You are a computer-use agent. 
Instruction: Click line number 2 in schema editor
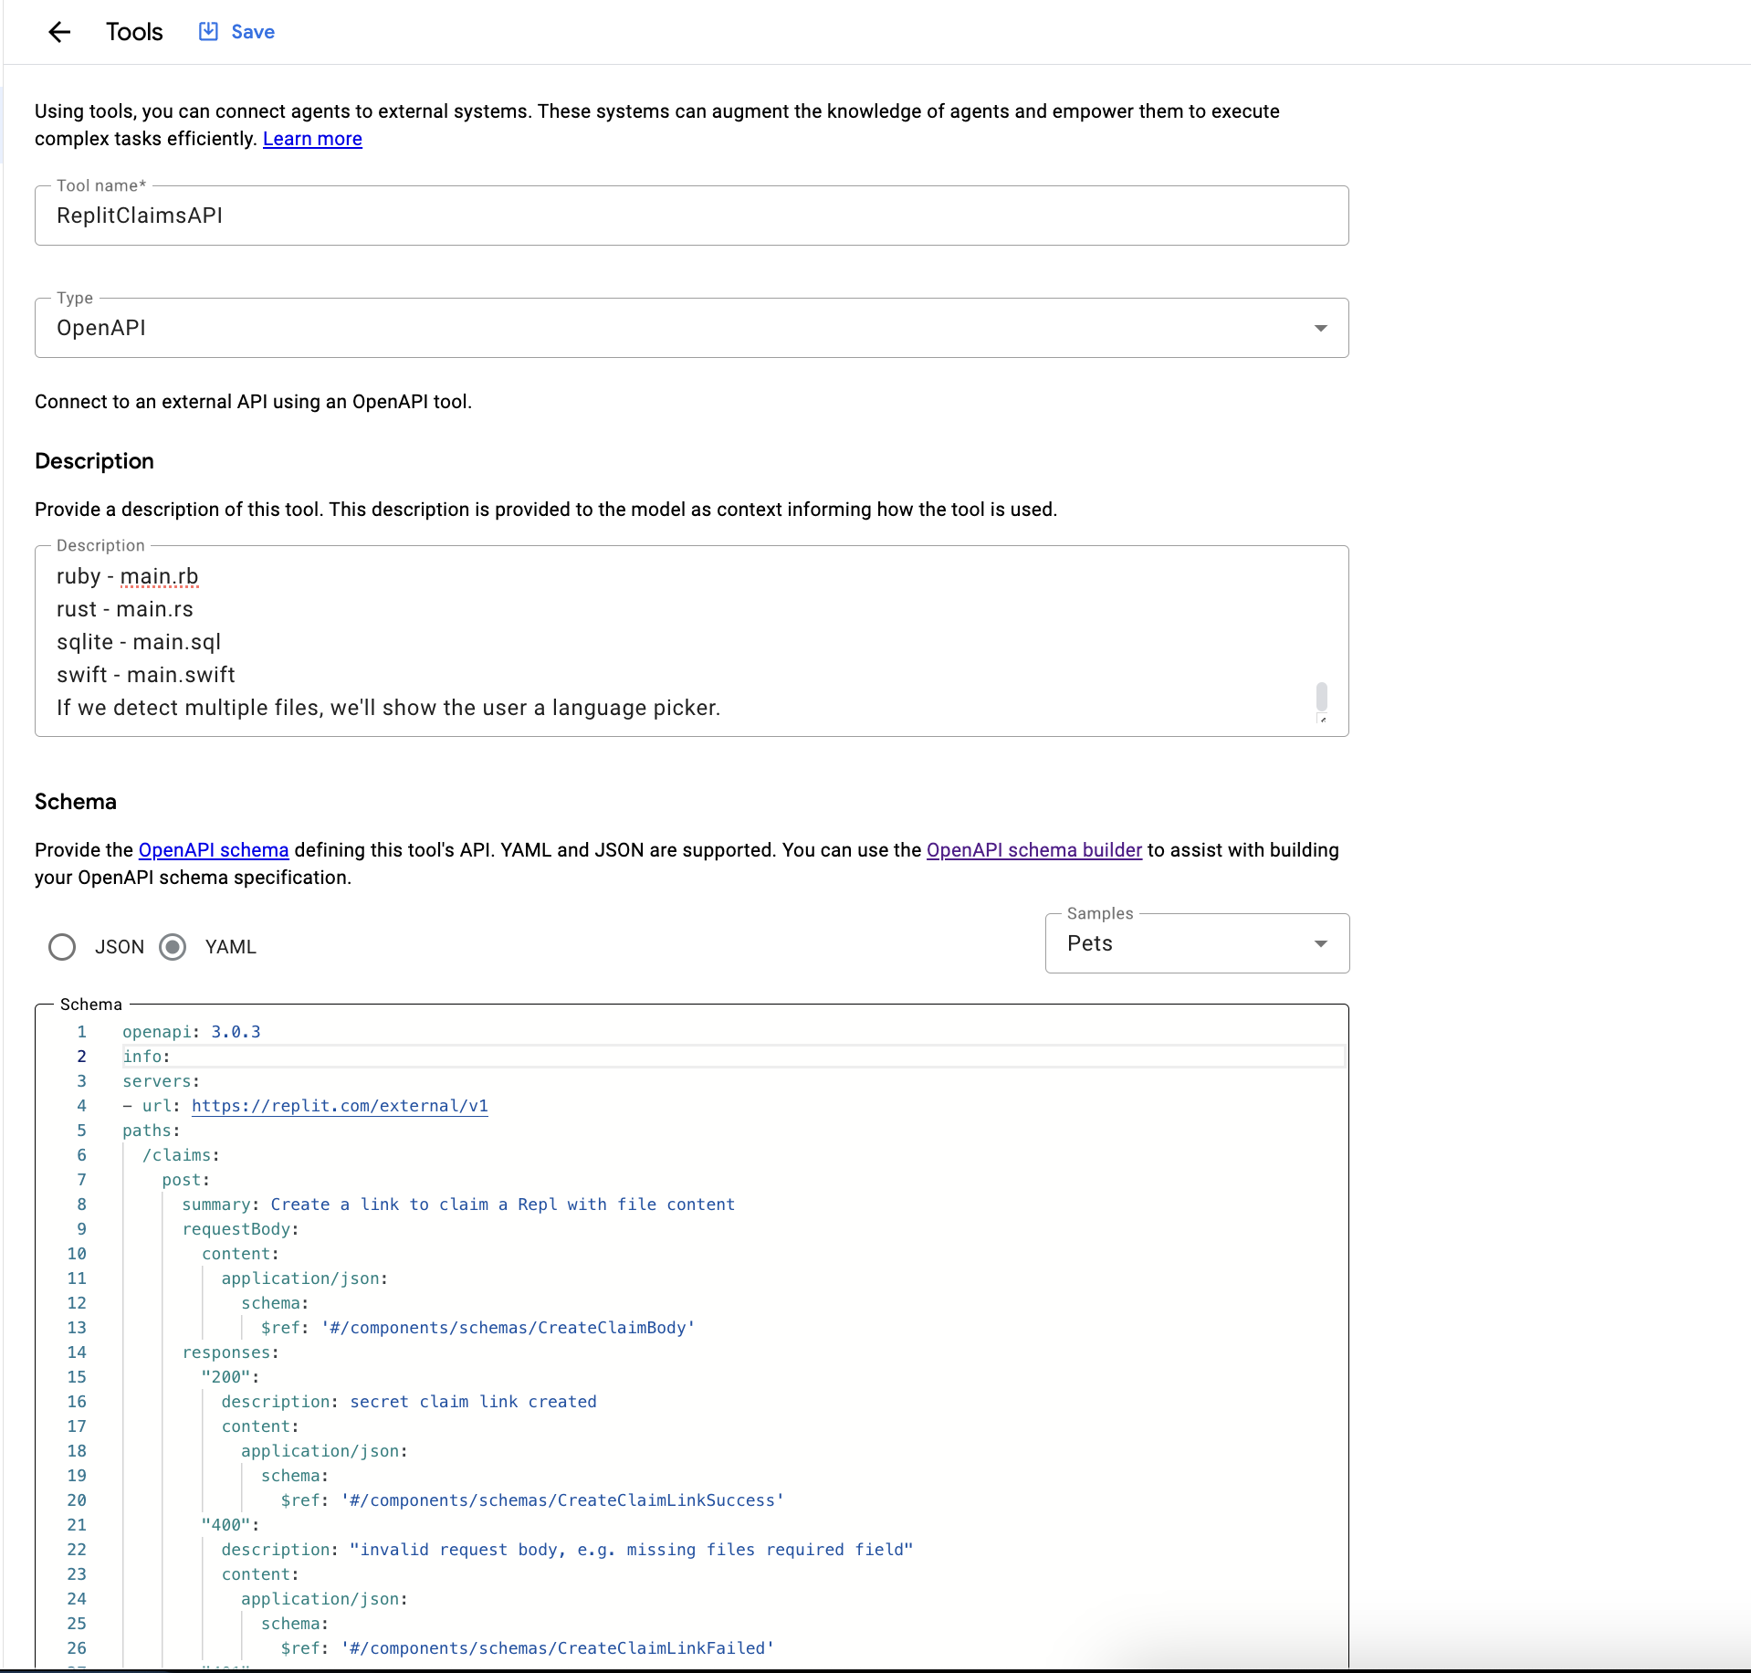click(81, 1057)
